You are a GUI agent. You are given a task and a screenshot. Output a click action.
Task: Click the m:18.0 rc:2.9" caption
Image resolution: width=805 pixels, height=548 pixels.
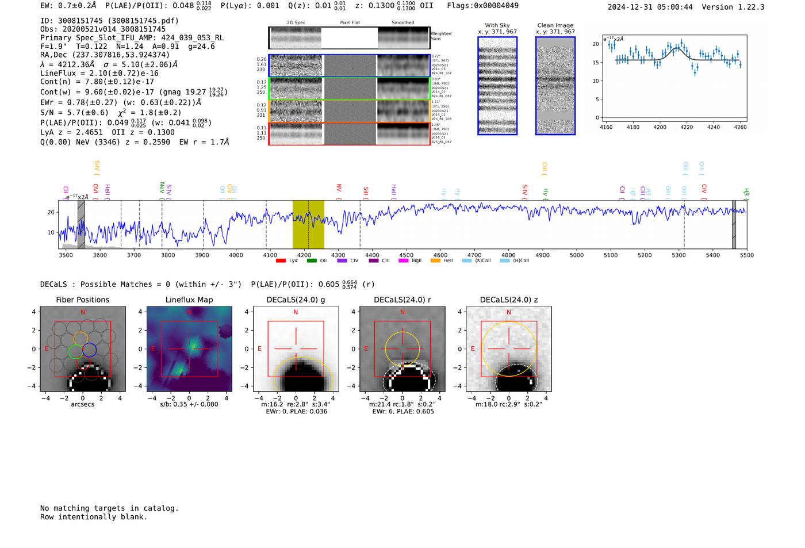point(509,404)
